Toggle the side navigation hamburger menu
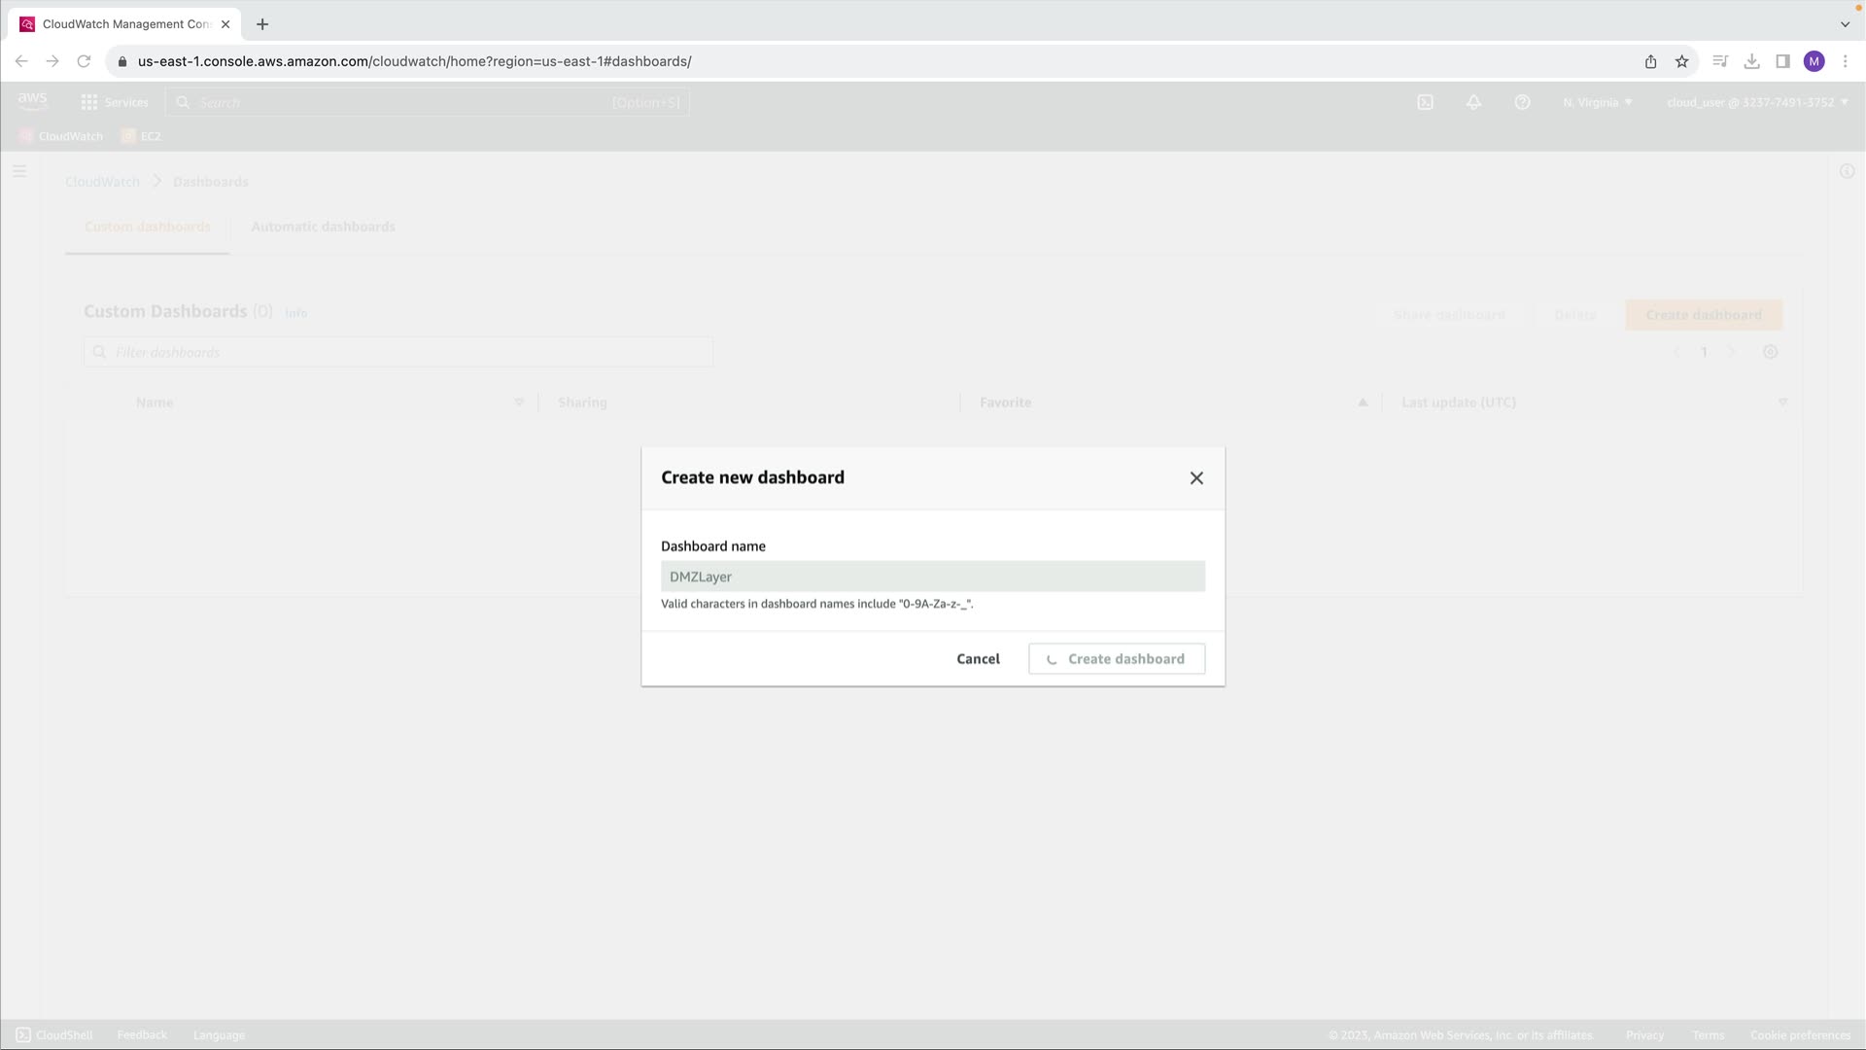Screen dimensions: 1866x1050 (19, 171)
